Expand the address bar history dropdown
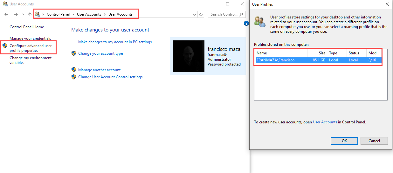This screenshot has width=393, height=173. (195, 14)
